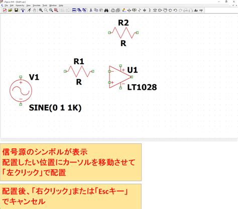Open the Simulate menu
The width and height of the screenshot is (238, 209).
tap(36, 6)
